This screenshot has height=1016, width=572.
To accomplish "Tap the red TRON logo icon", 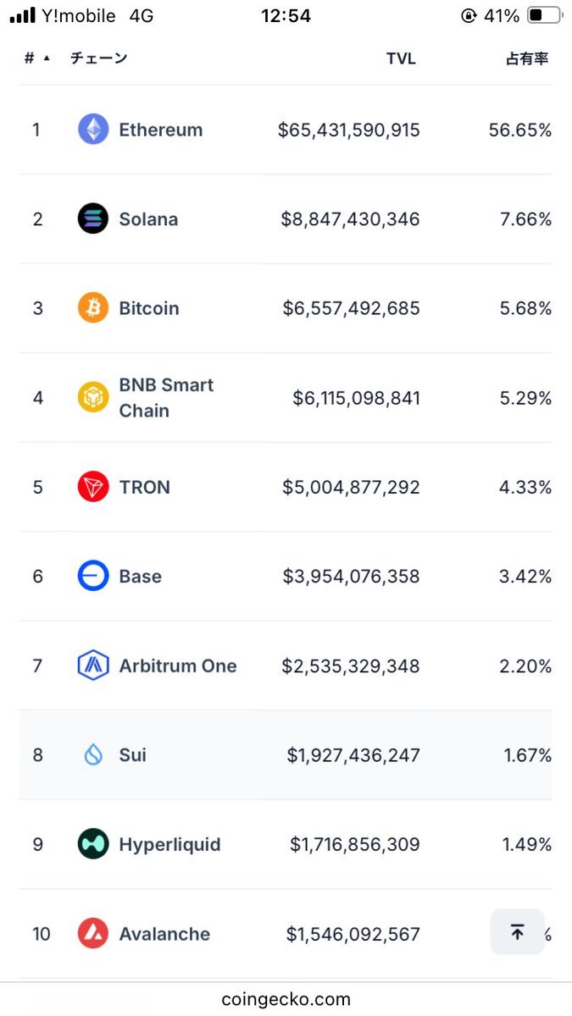I will [x=93, y=487].
